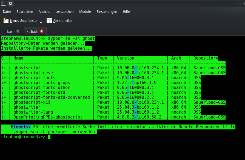This screenshot has width=245, height=160.
Task: Open the Hilfe menu
Action: [x=126, y=12]
